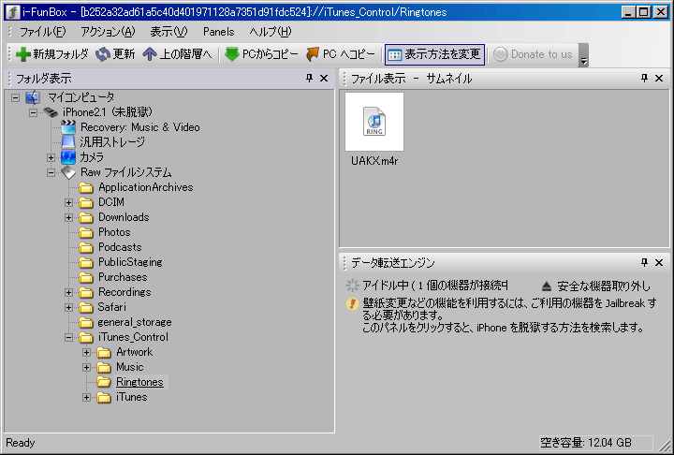
Task: Select the iTunes_Control folder label
Action: tap(133, 337)
